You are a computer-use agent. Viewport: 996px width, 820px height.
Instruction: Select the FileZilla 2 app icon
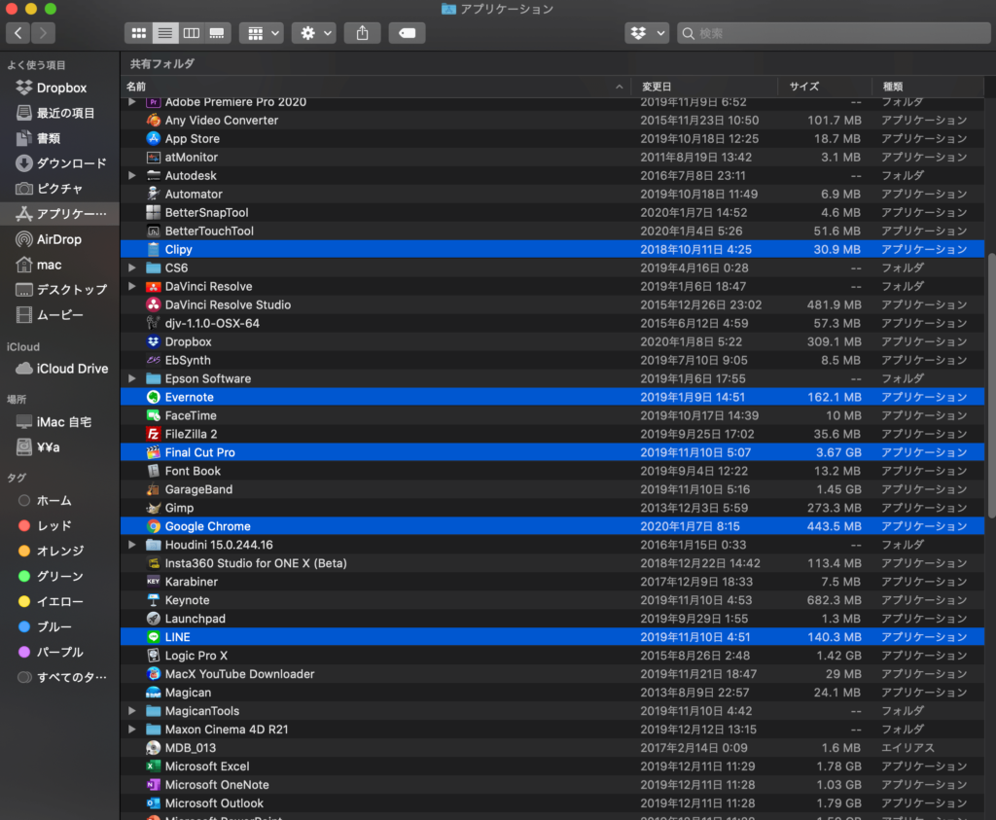pos(153,434)
